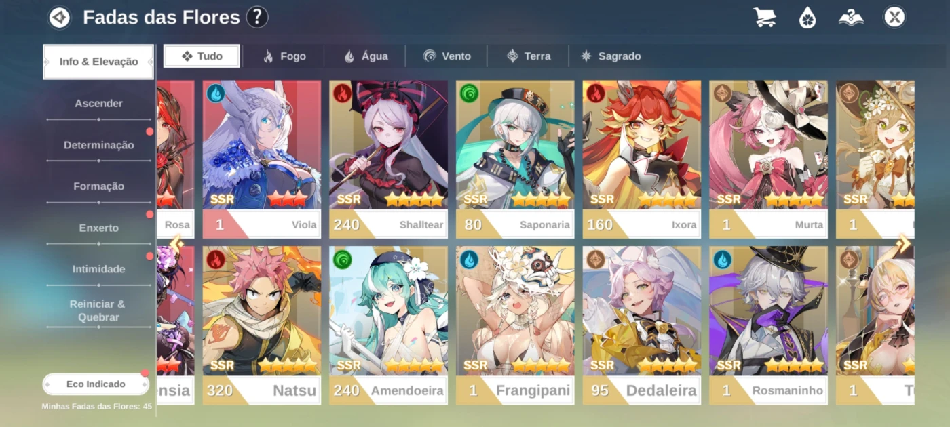
Task: Open the book guide icon
Action: (x=851, y=17)
